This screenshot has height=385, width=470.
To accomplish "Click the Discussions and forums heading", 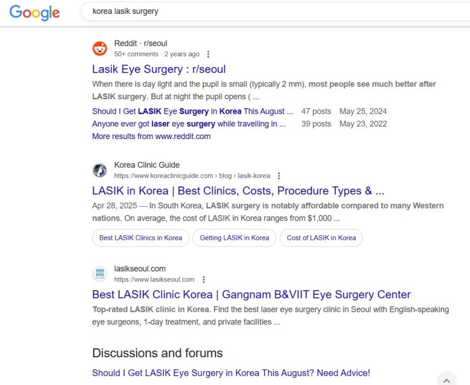I will (158, 353).
